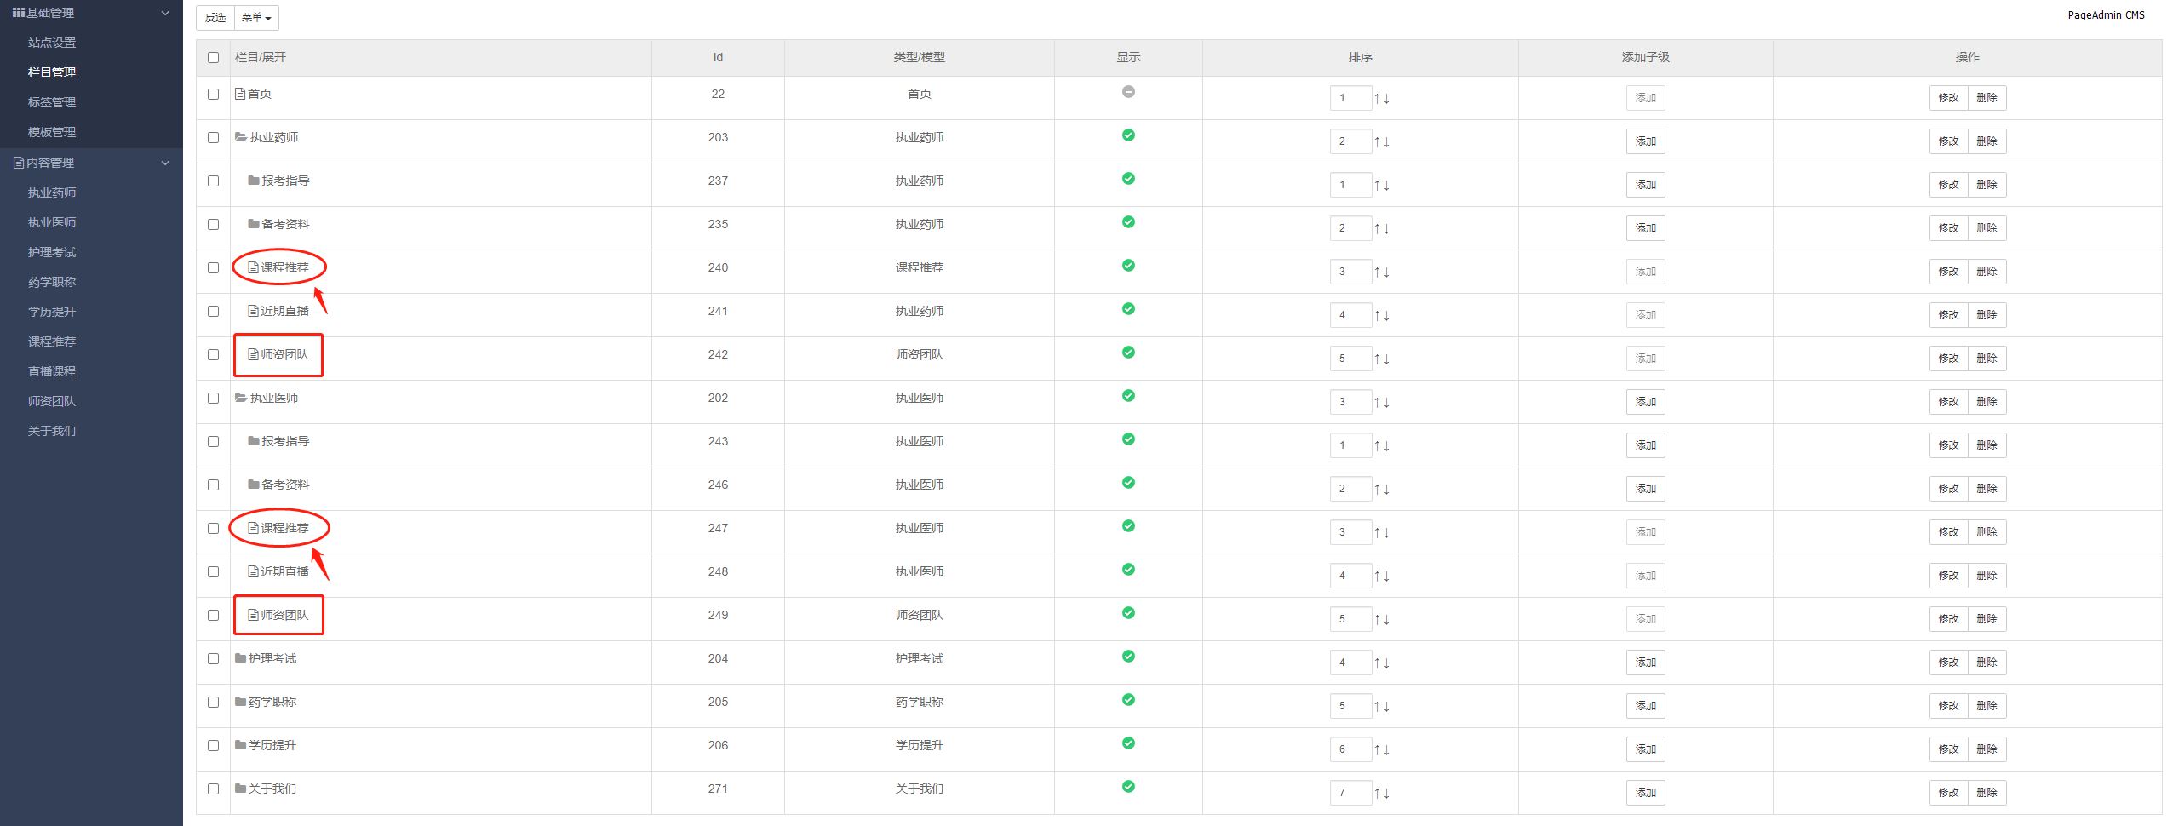Open 站点设置 in the sidebar

coord(52,43)
